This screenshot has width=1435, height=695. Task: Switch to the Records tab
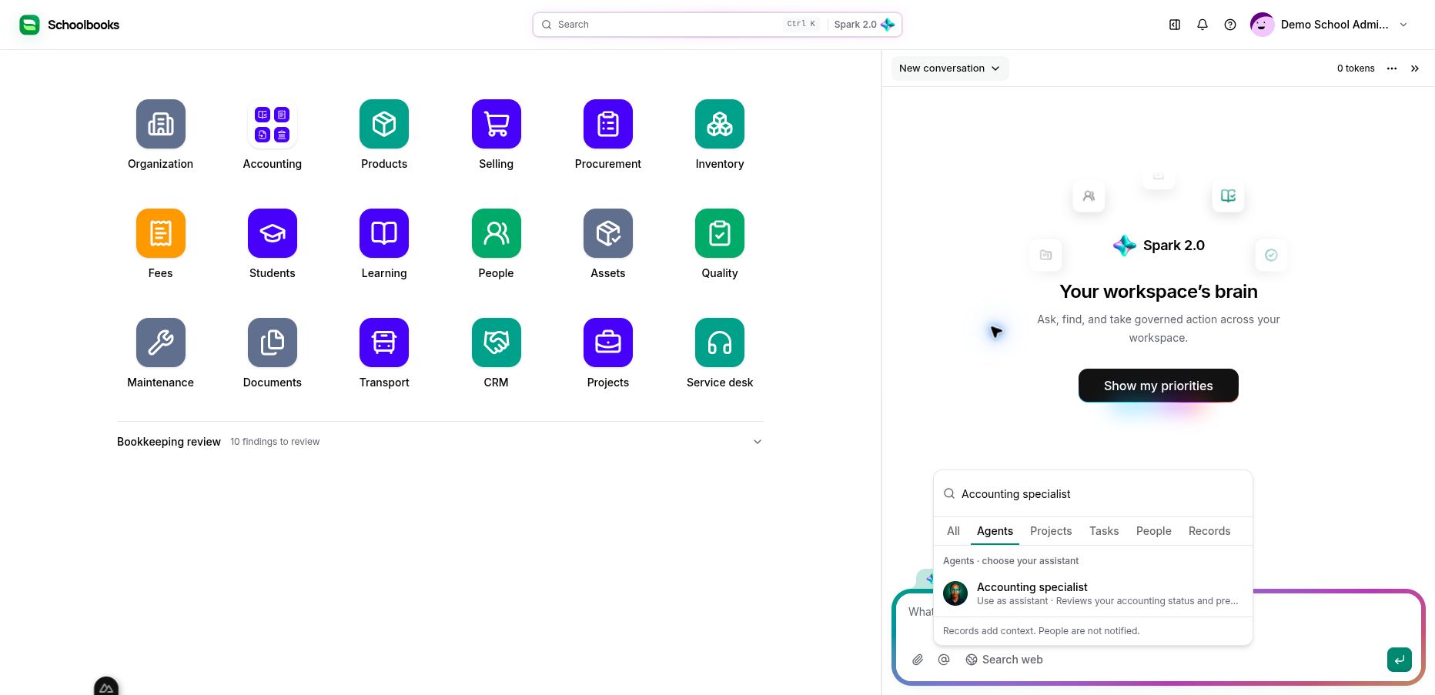1209,531
